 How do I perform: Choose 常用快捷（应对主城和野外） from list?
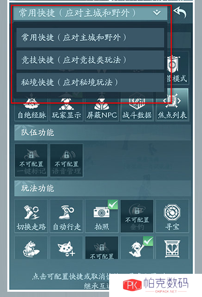point(90,38)
